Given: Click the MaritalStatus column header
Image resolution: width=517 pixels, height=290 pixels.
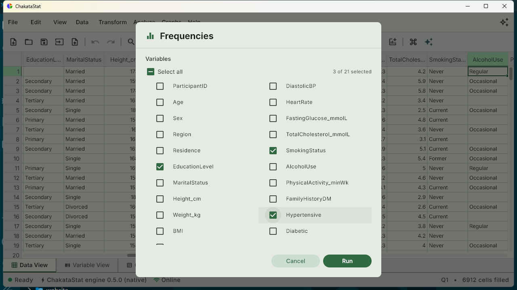Looking at the screenshot, I should coord(84,60).
